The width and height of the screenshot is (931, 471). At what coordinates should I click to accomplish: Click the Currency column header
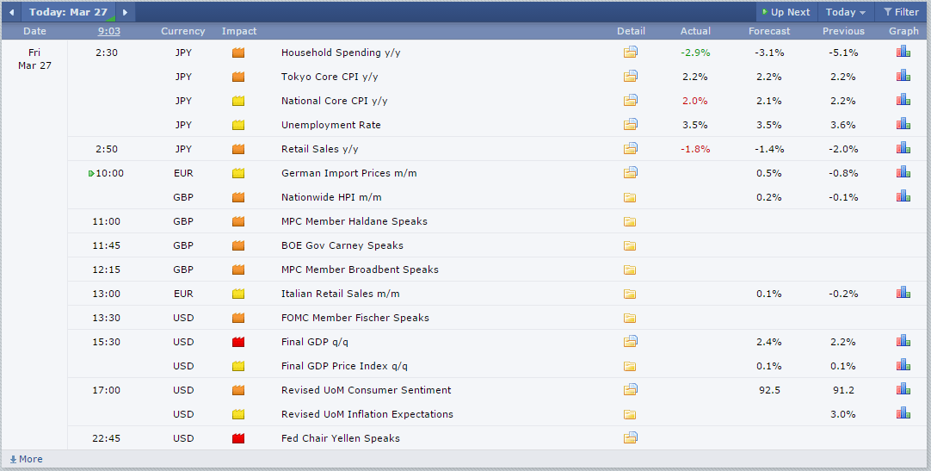(183, 31)
